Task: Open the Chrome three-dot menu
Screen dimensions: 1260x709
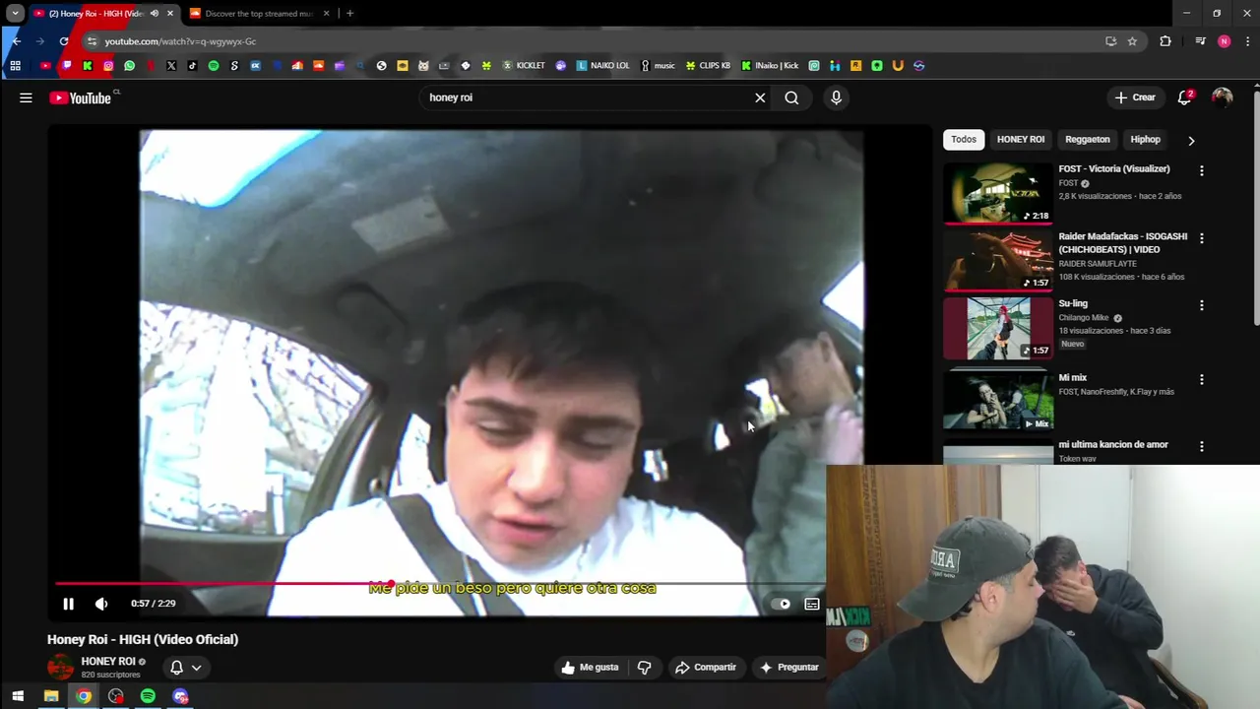Action: pos(1247,41)
